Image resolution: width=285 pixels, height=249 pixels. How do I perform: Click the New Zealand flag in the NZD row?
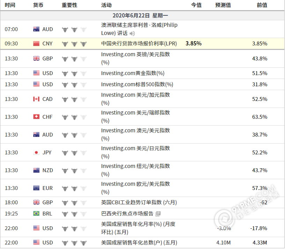[36, 170]
